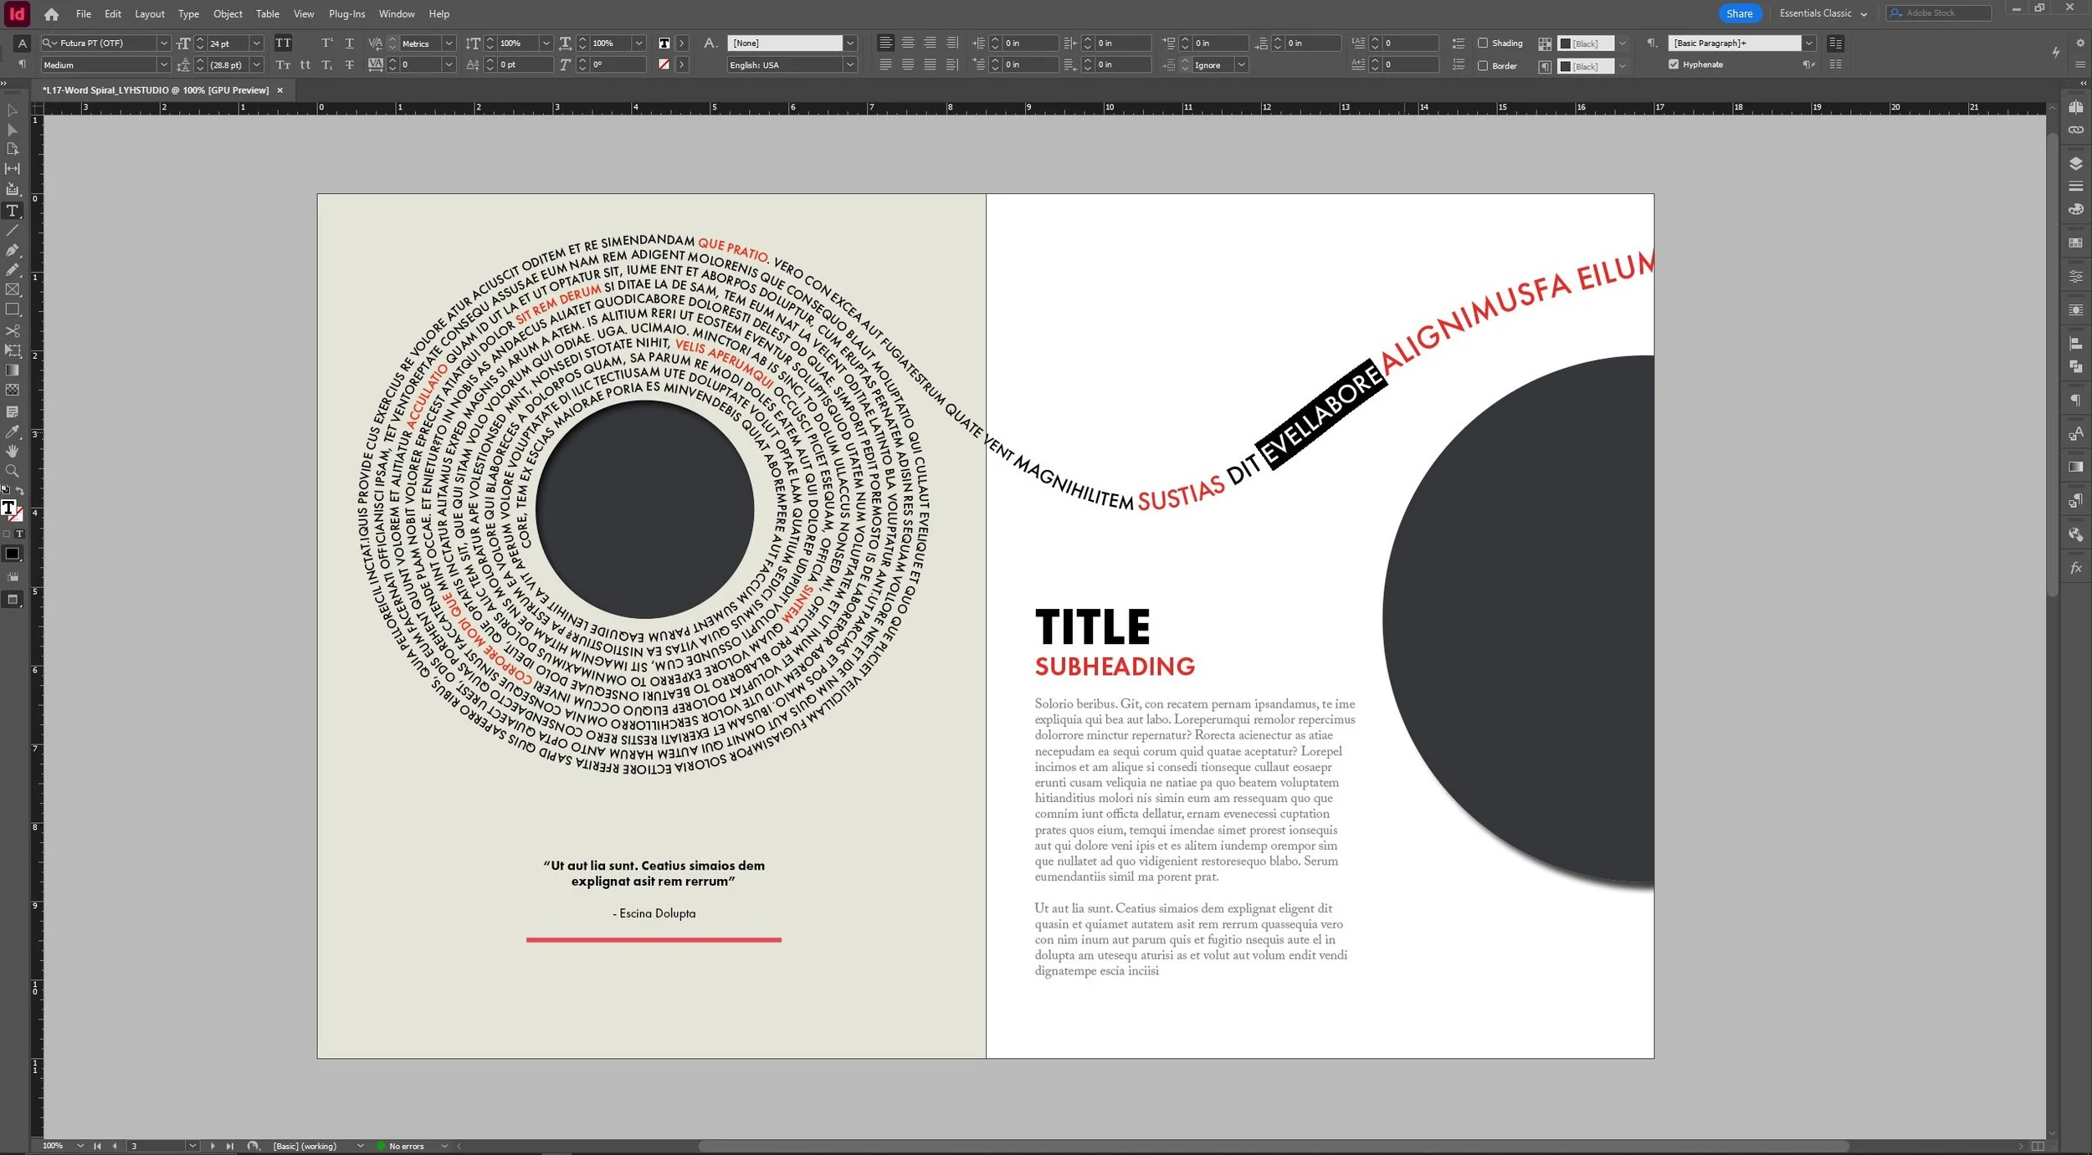Open the Object menu
Image resolution: width=2092 pixels, height=1155 pixels.
tap(228, 14)
